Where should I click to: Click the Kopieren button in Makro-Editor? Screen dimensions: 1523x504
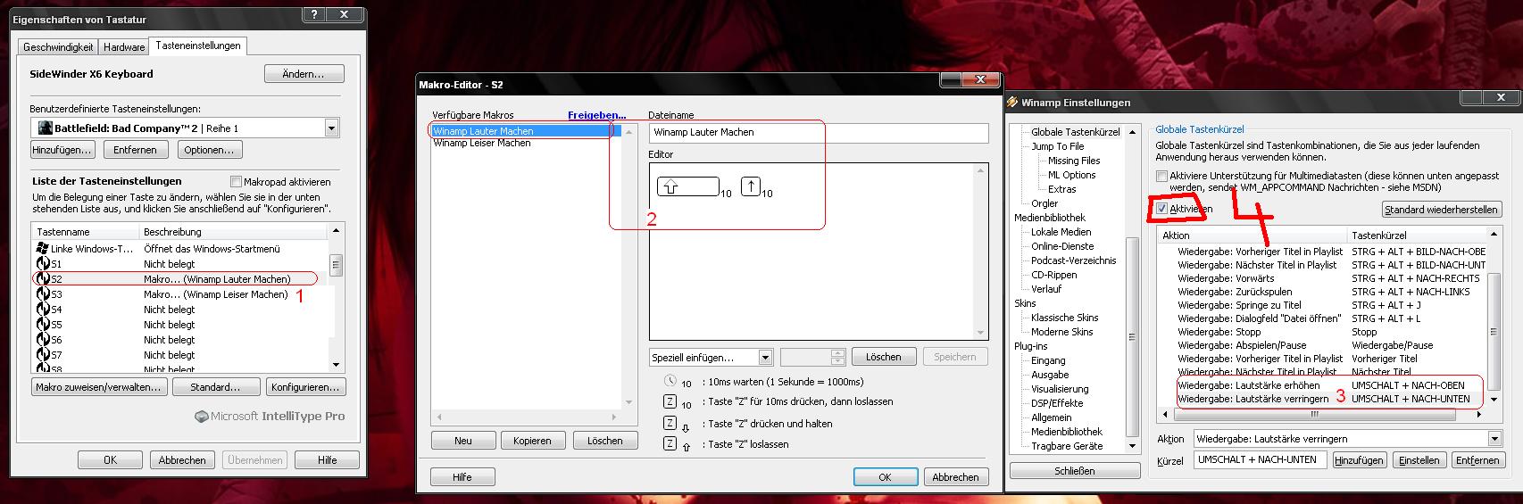533,441
